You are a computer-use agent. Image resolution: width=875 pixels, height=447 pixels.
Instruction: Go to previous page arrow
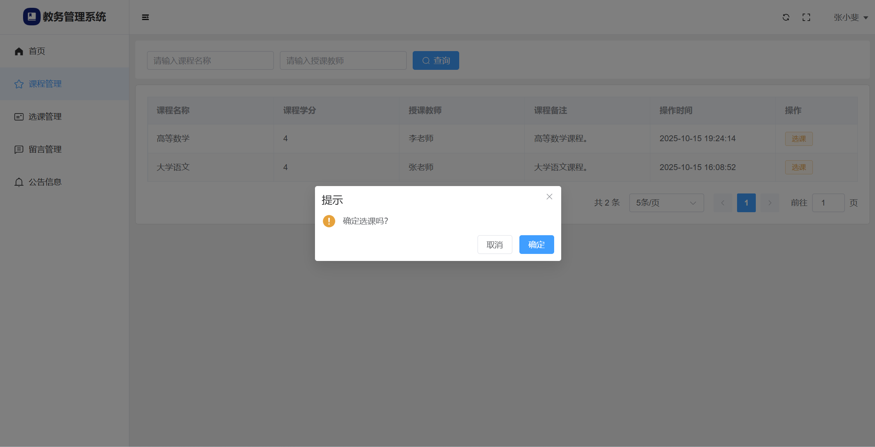click(723, 203)
